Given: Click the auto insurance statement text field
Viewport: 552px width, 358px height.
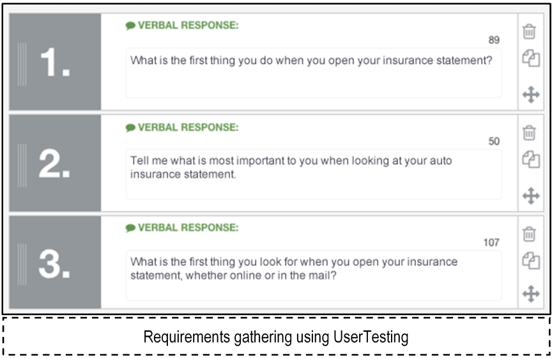Looking at the screenshot, I should 314,175.
